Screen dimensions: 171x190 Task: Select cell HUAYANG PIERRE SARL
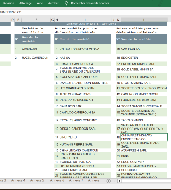[85, 144]
